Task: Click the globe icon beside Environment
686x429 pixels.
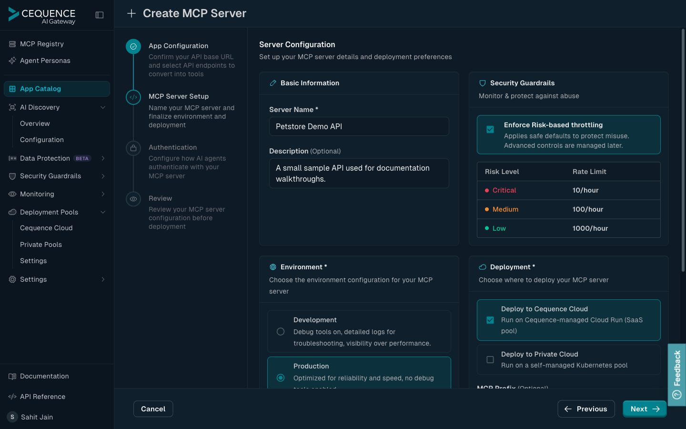Action: pyautogui.click(x=273, y=267)
